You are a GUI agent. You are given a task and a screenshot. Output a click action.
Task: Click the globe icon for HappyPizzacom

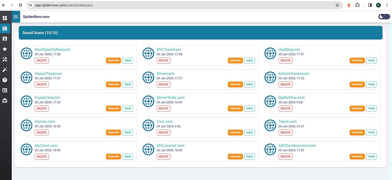point(26,77)
